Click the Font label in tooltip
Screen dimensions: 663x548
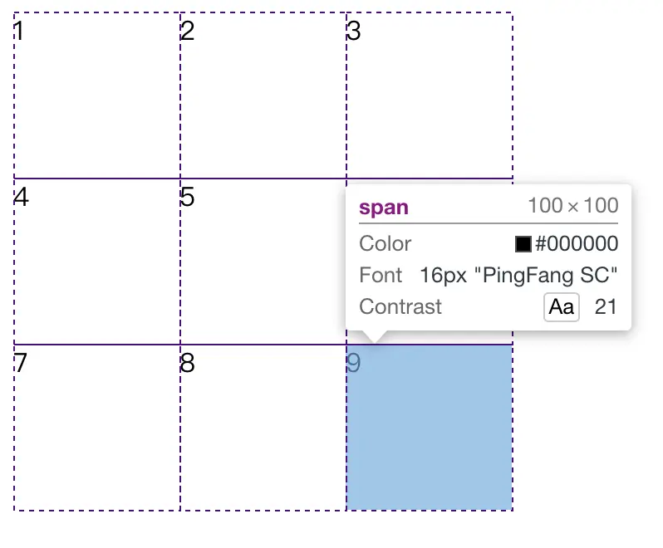[381, 276]
